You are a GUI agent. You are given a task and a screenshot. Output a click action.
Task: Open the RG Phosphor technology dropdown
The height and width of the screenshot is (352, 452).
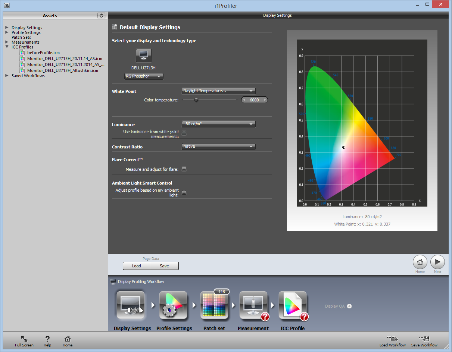click(x=144, y=76)
